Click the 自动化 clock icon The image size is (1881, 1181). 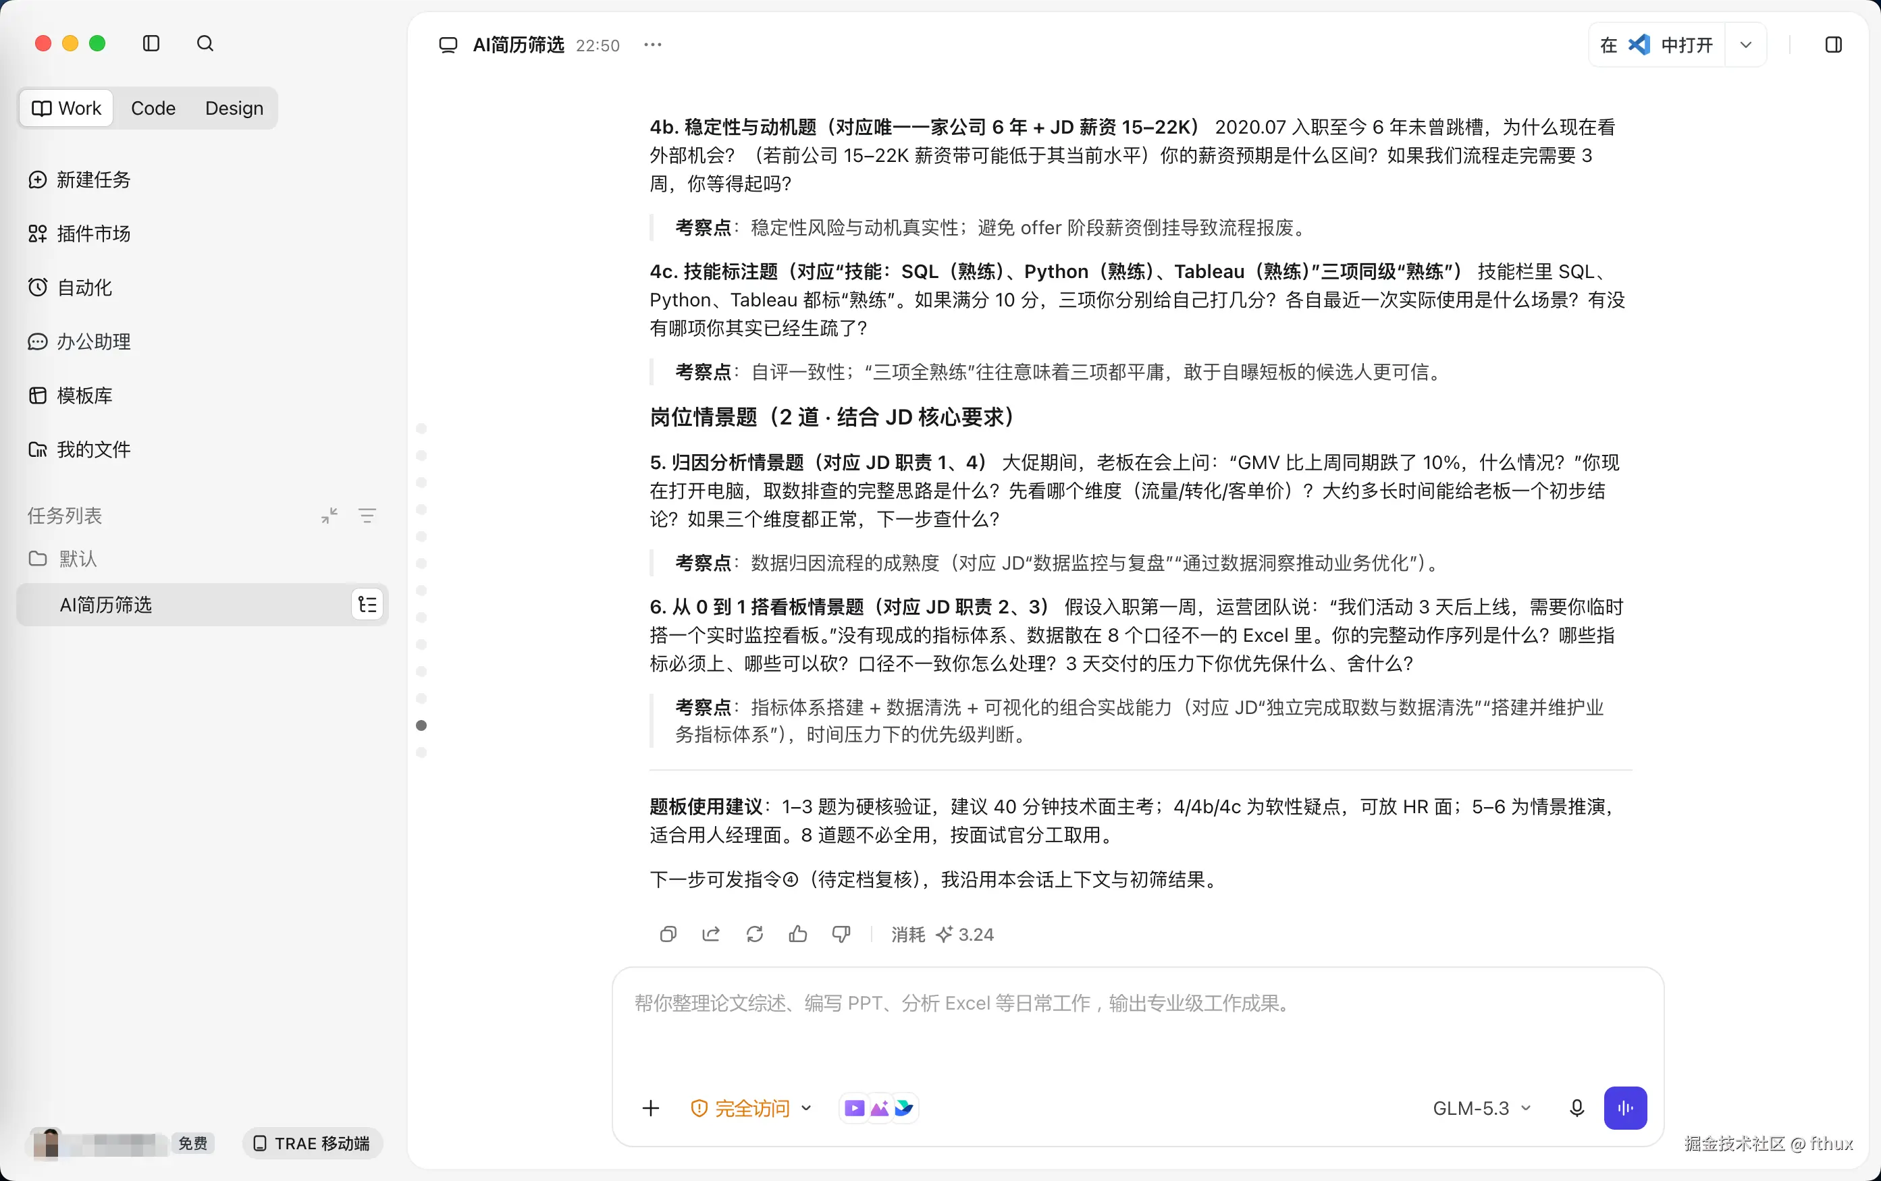[x=38, y=287]
